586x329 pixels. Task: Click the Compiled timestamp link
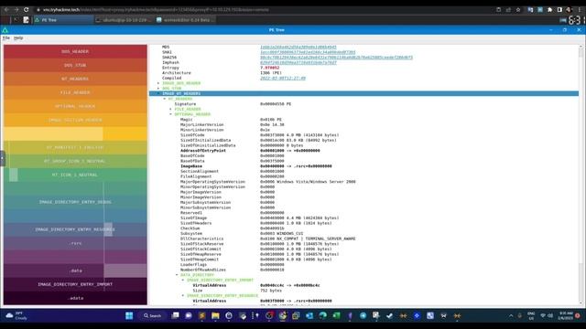283,78
